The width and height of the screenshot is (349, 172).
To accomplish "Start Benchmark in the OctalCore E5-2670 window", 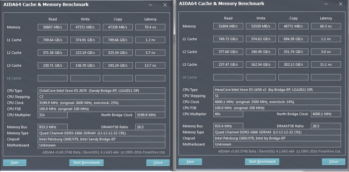I will tap(86, 162).
